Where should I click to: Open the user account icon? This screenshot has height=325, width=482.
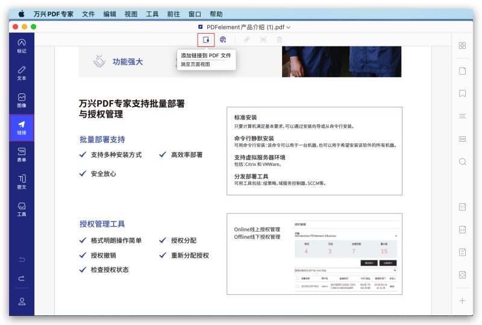coord(22,301)
